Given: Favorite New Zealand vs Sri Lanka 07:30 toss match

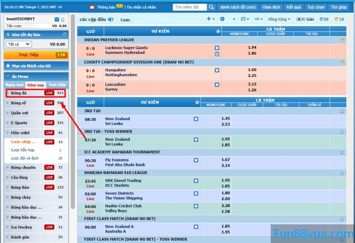Looking at the screenshot, I should pyautogui.click(x=196, y=139).
